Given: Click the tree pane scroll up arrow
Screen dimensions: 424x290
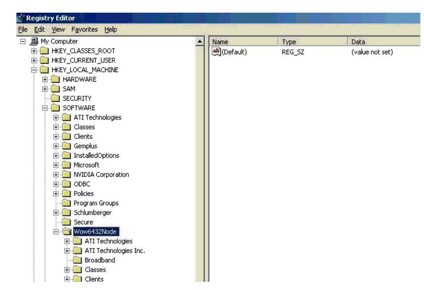Looking at the screenshot, I should [x=200, y=42].
